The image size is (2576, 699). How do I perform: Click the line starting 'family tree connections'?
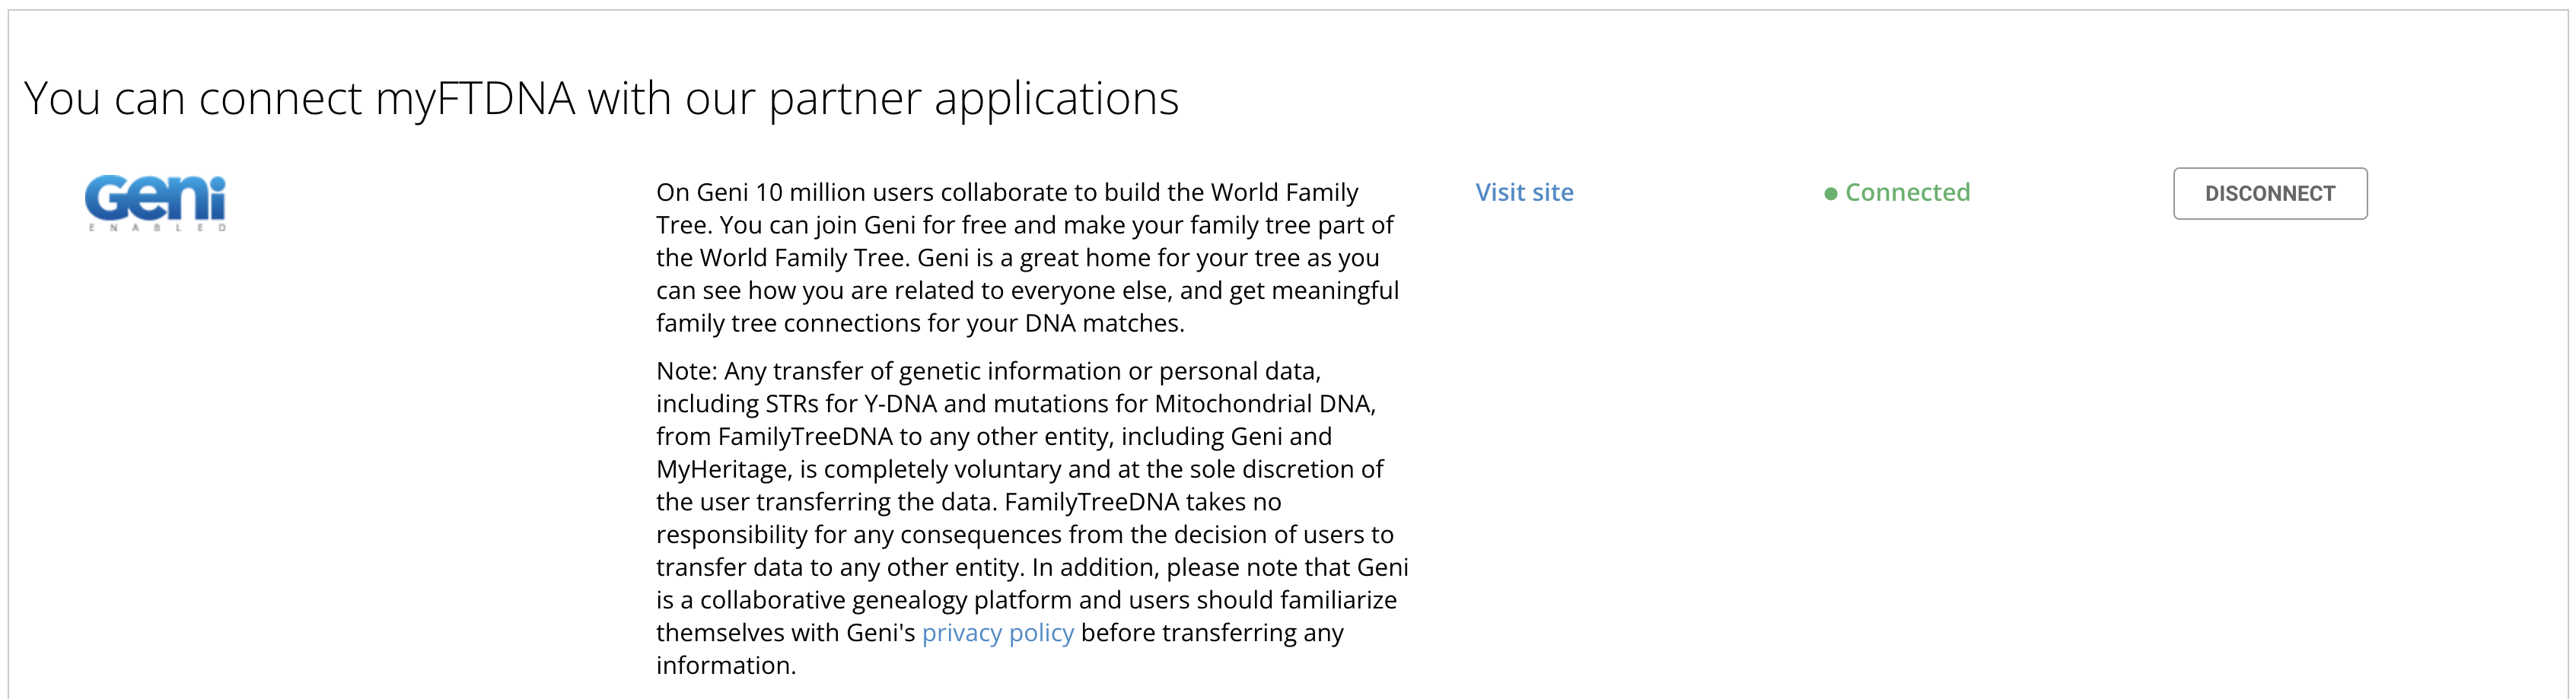coord(920,323)
